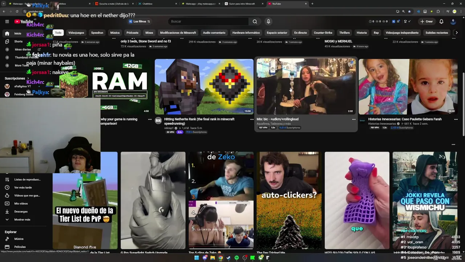Open options menu for Mix: bic video

[354, 119]
